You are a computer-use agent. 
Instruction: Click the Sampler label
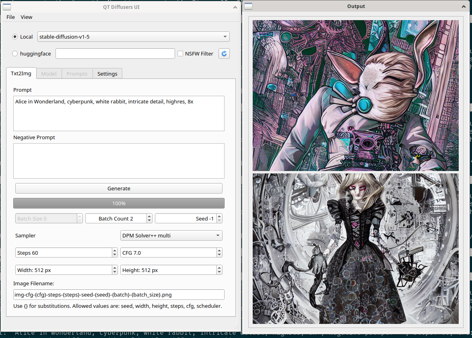[x=25, y=235]
